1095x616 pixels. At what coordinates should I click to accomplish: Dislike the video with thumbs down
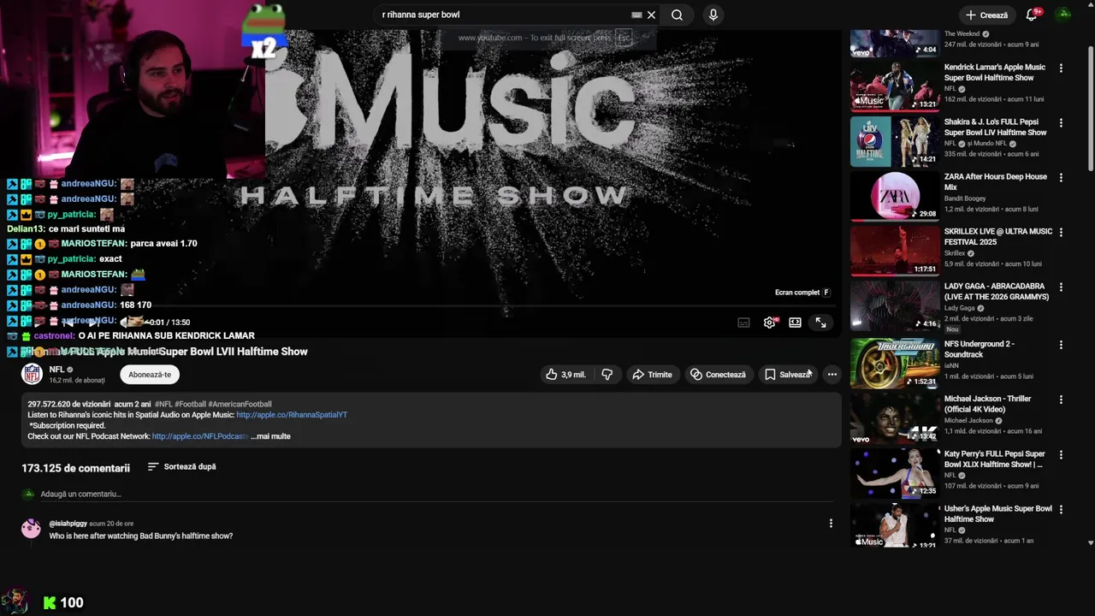(607, 375)
